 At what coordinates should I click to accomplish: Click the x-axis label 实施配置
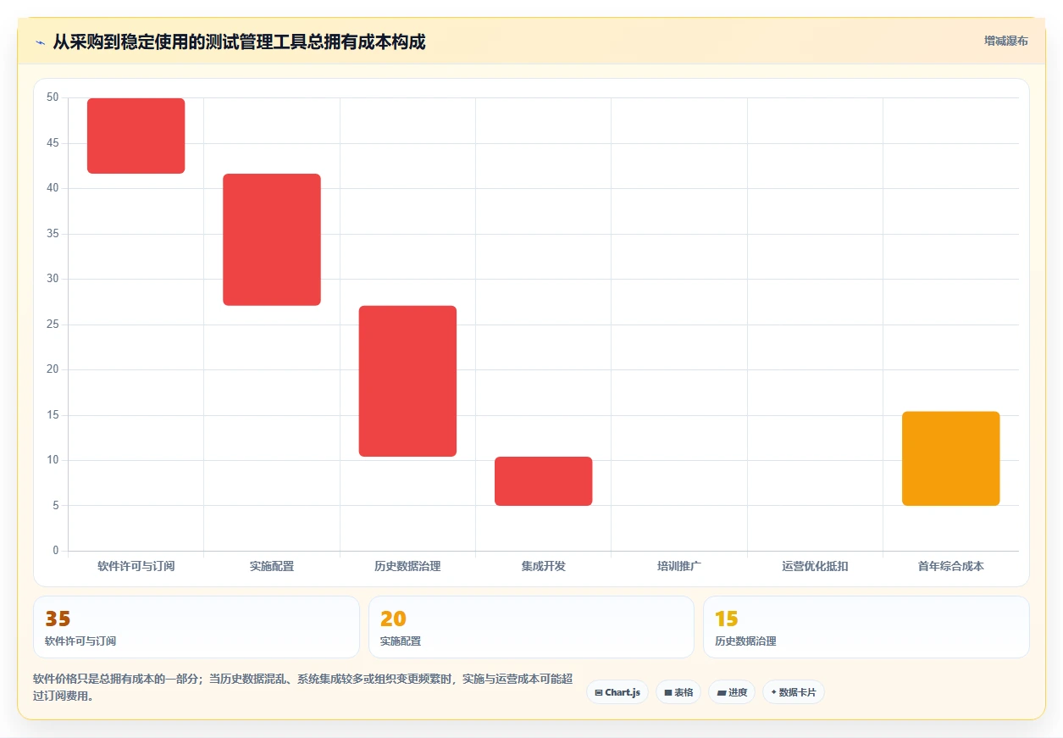tap(272, 566)
